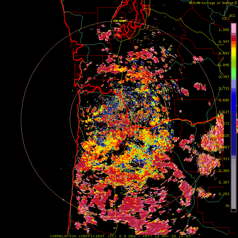Screen dimensions: 238x238
Task: Select the 0.733 scale value
Action: (x=224, y=89)
